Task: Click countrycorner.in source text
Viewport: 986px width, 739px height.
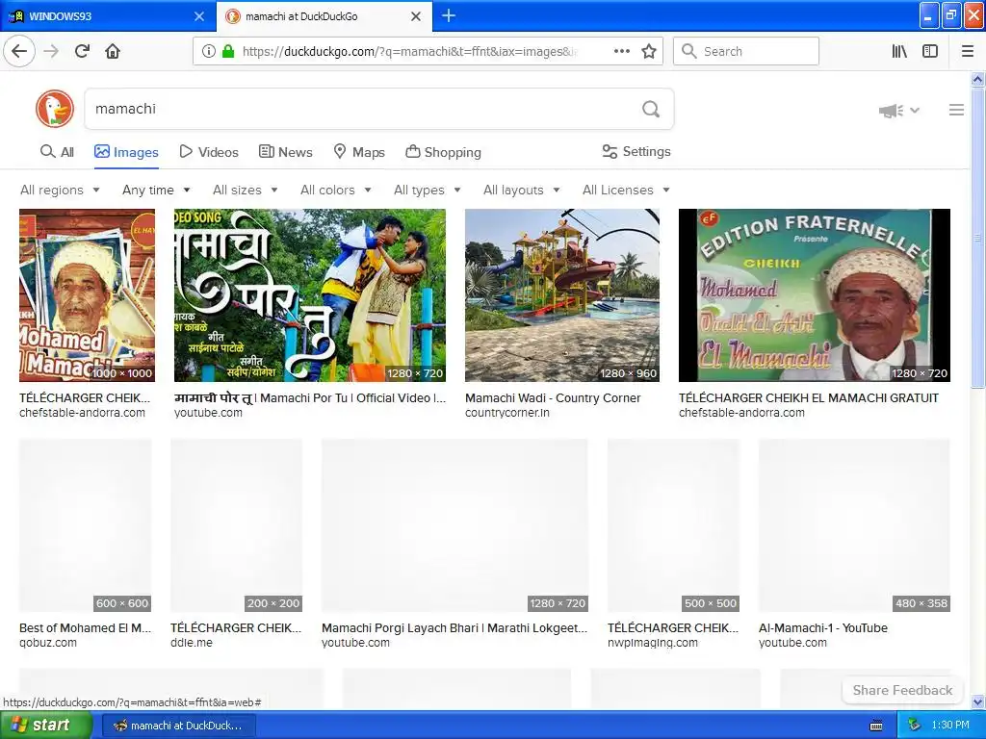Action: tap(507, 413)
